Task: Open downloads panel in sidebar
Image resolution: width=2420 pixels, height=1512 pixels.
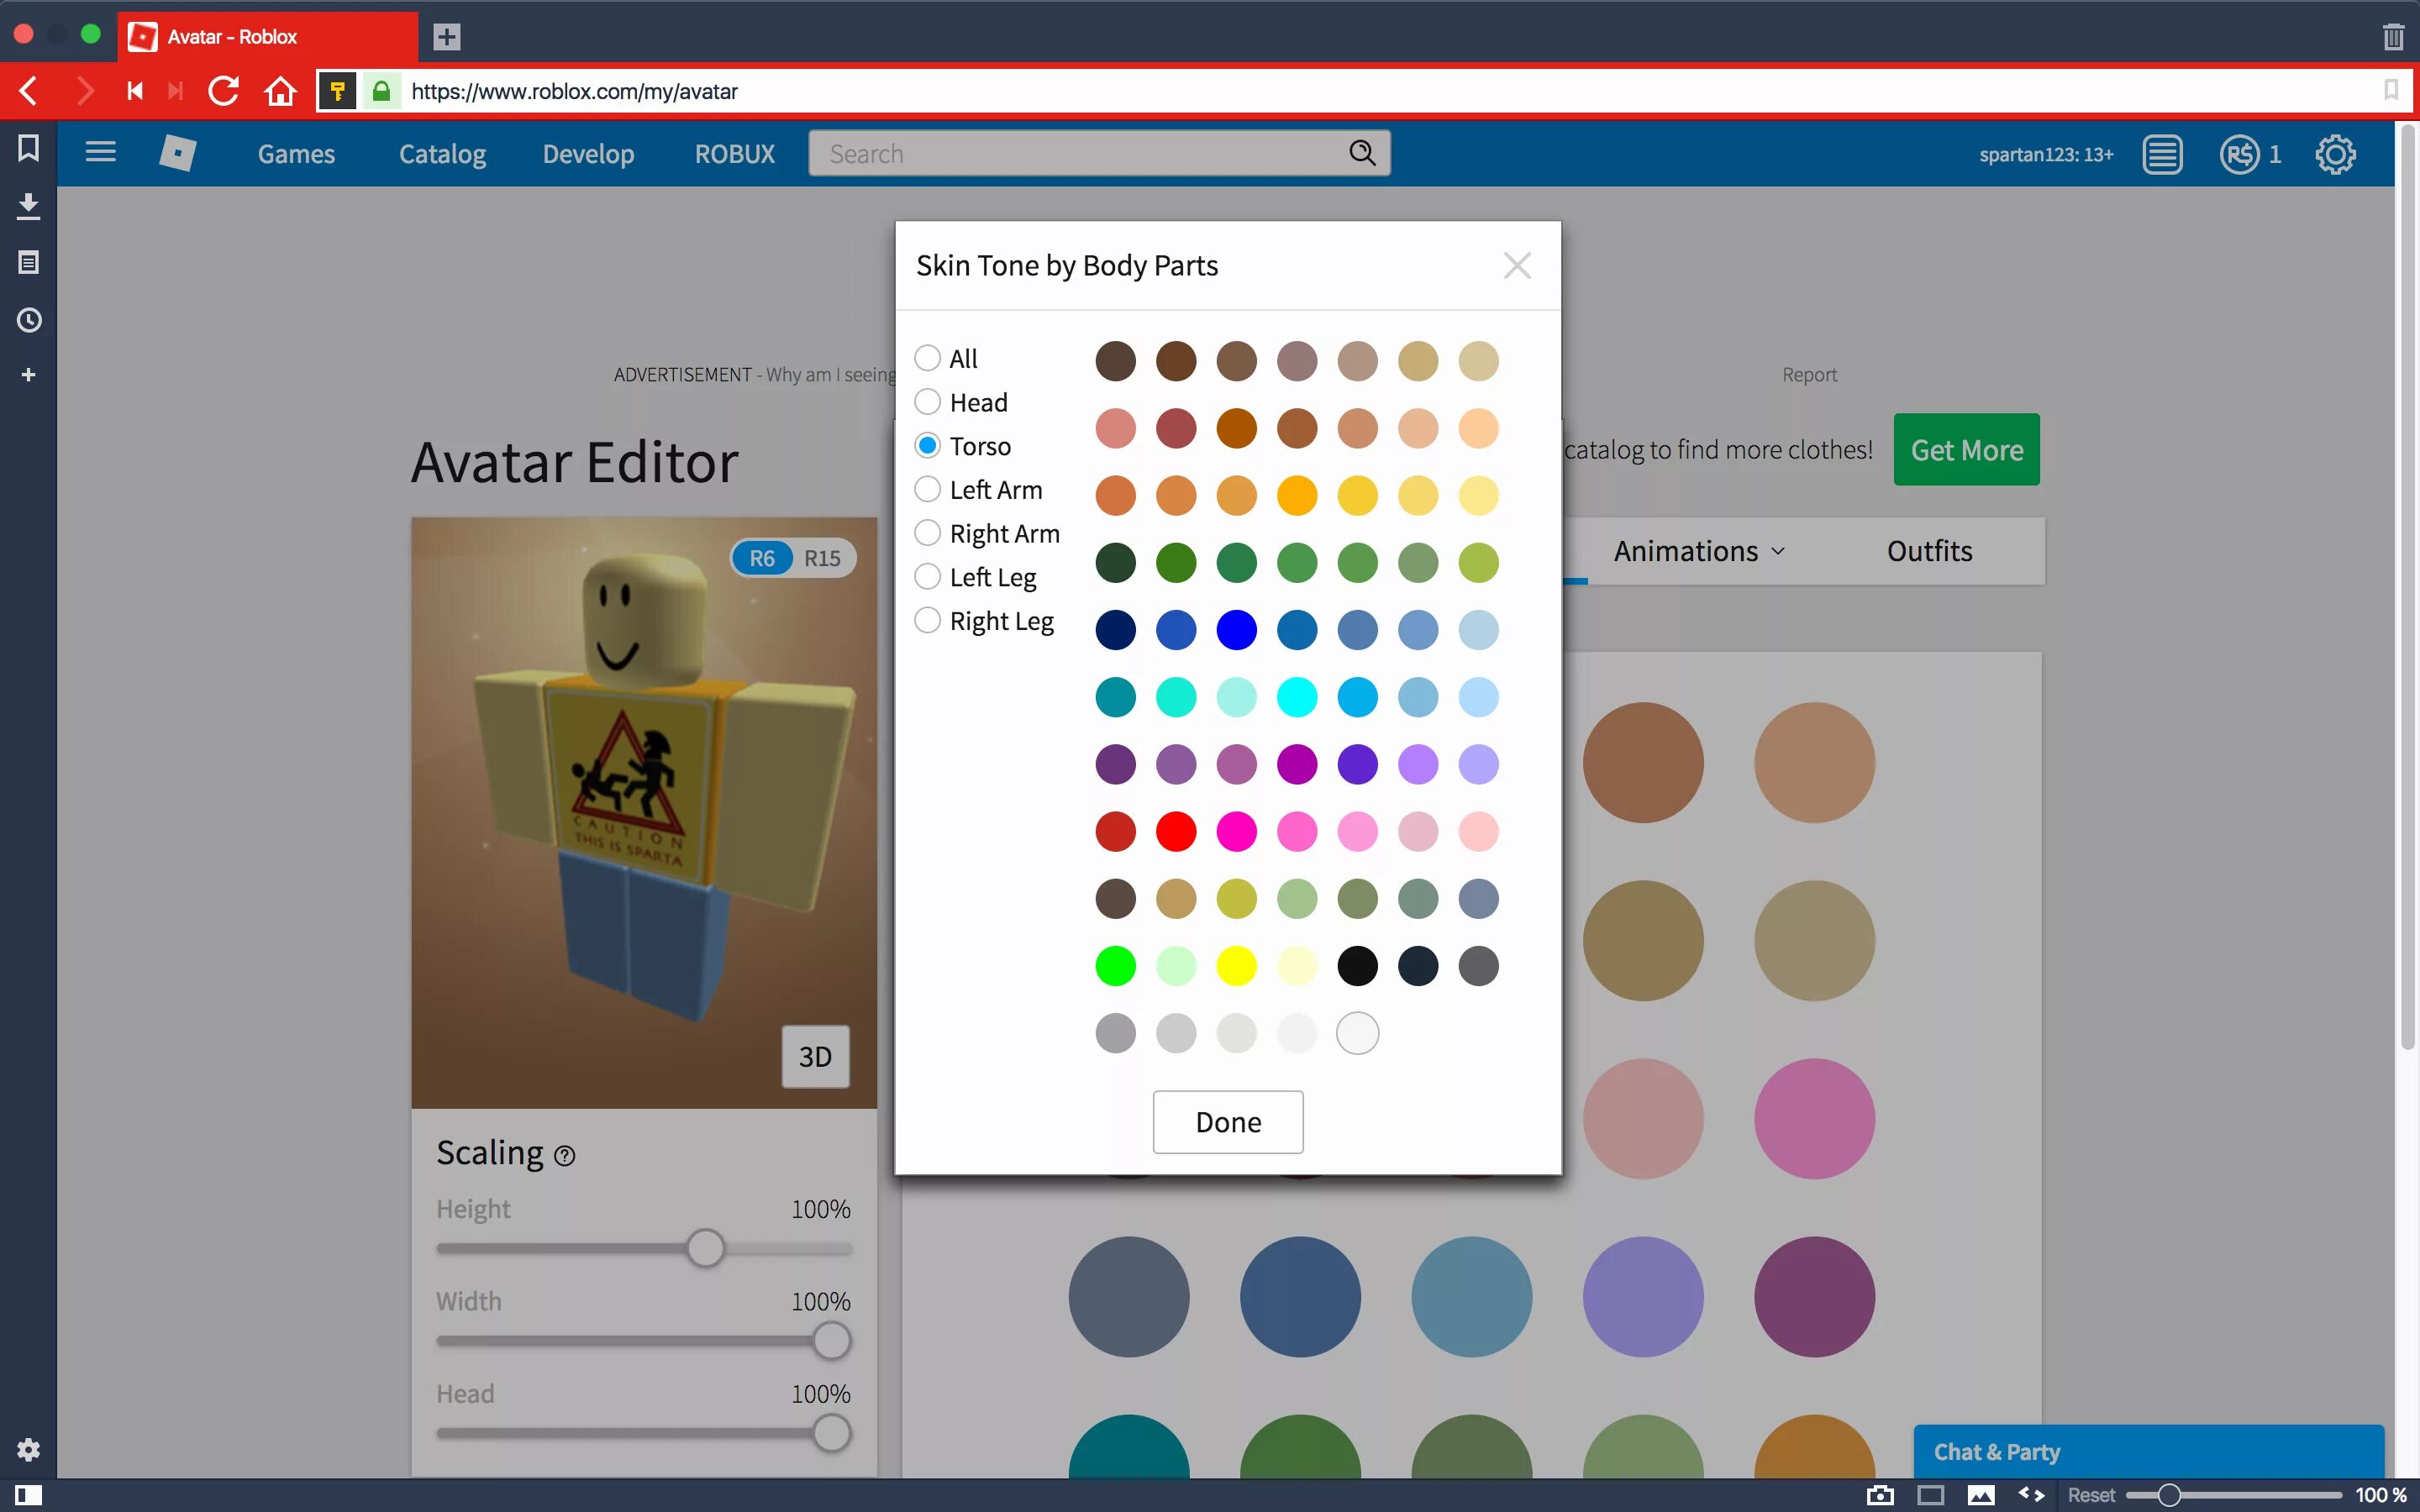Action: 28,206
